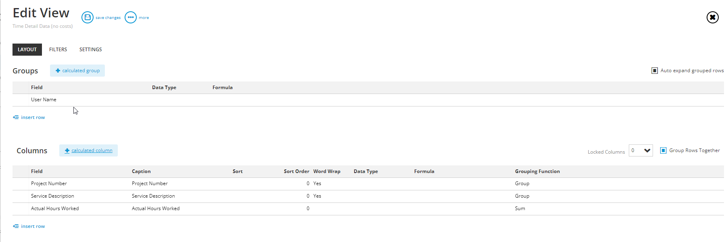Click the plus icon on calculated group
The image size is (726, 242).
[x=58, y=71]
